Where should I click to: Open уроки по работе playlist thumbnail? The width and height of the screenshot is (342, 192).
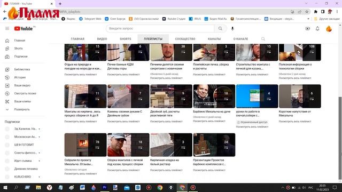pyautogui.click(x=257, y=96)
